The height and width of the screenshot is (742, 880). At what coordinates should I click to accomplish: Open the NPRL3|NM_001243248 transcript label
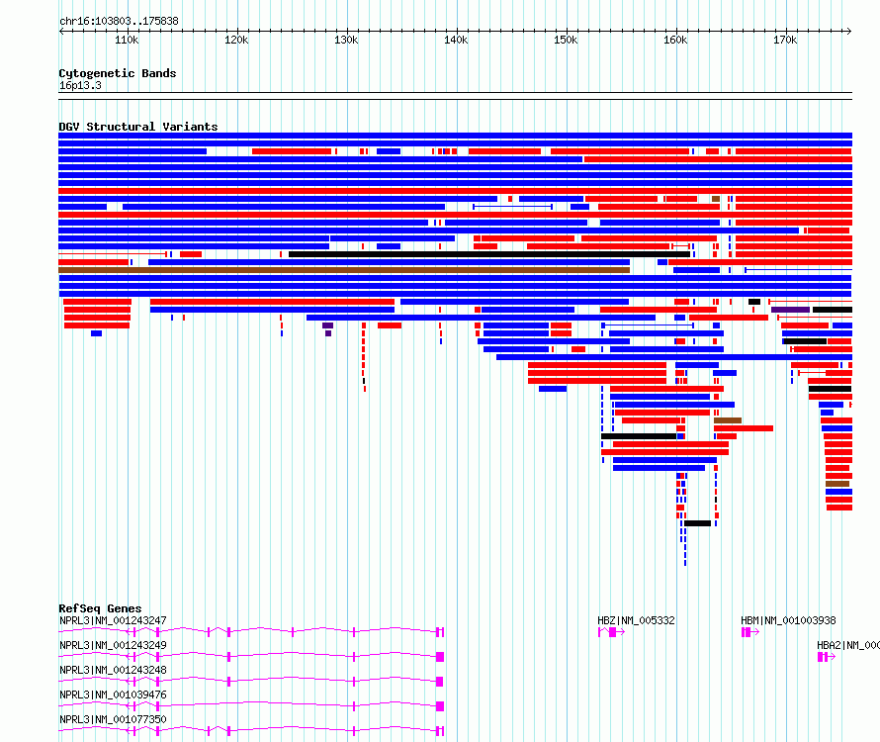[x=113, y=670]
